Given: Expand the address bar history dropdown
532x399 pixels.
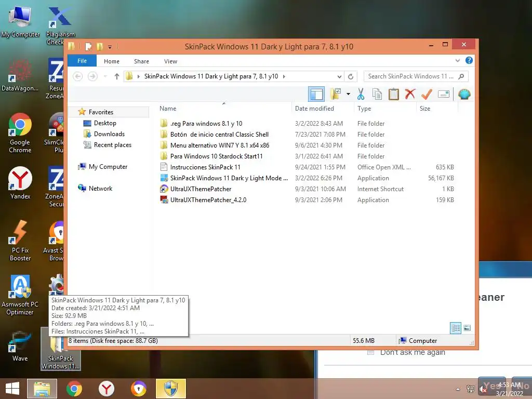Looking at the screenshot, I should [339, 77].
